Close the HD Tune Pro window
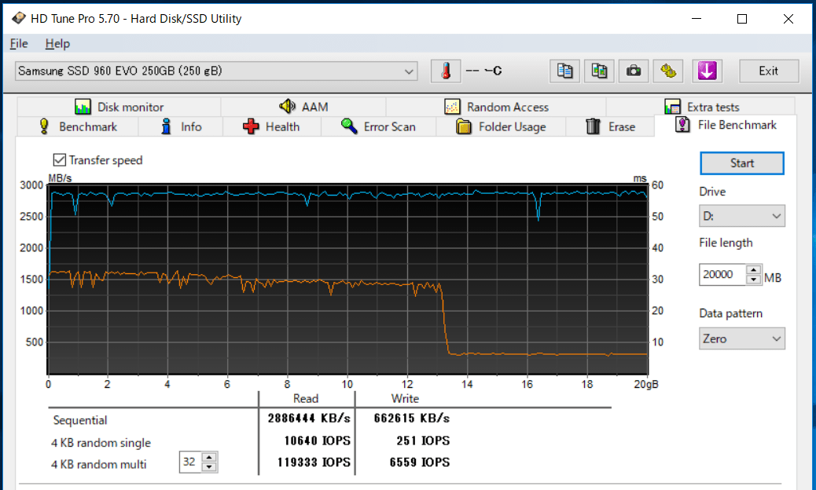816x490 pixels. pyautogui.click(x=788, y=19)
